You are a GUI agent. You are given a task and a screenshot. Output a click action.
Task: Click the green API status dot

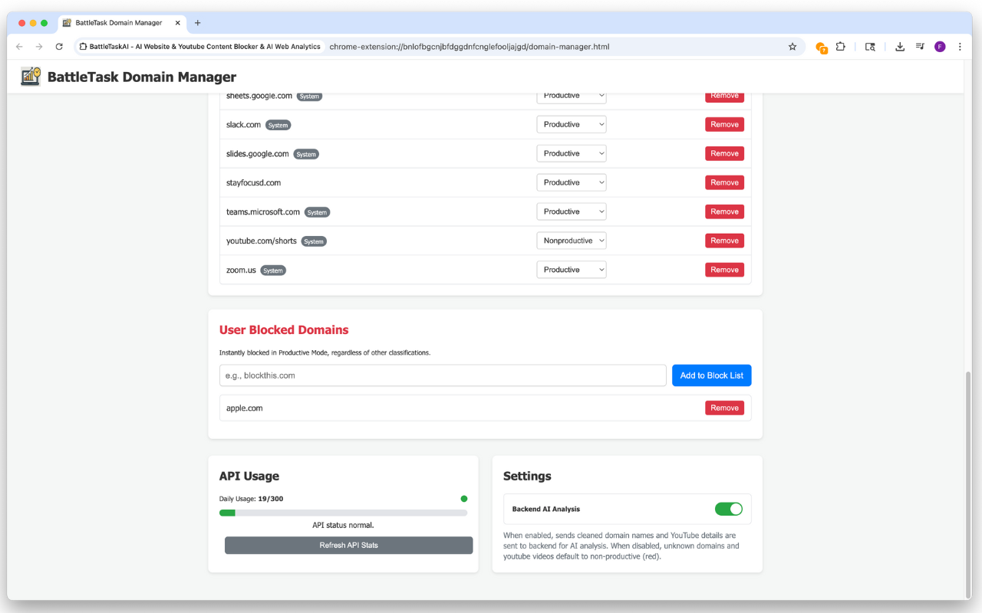click(464, 499)
